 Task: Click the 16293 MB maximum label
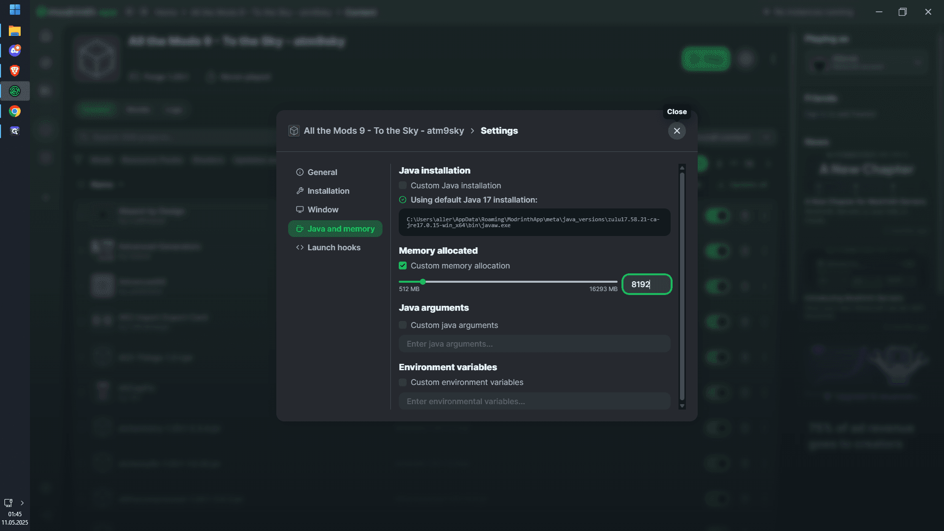click(x=603, y=289)
